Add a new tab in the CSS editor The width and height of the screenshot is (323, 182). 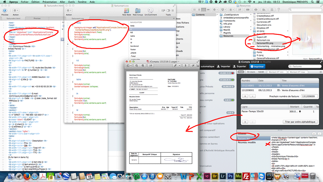(x=174, y=18)
